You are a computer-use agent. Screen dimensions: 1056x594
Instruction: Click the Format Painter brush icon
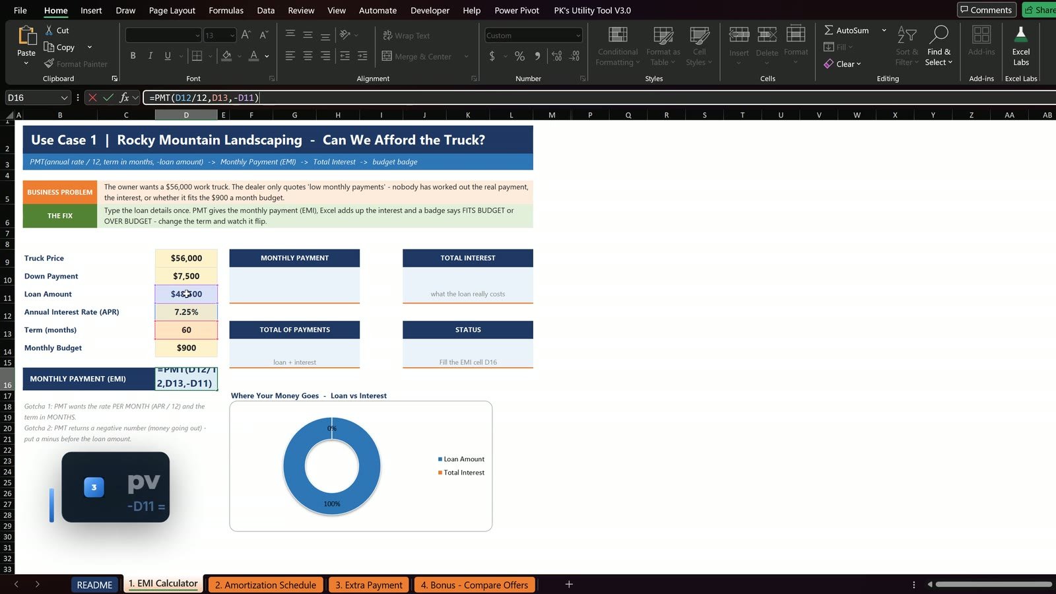pos(49,64)
